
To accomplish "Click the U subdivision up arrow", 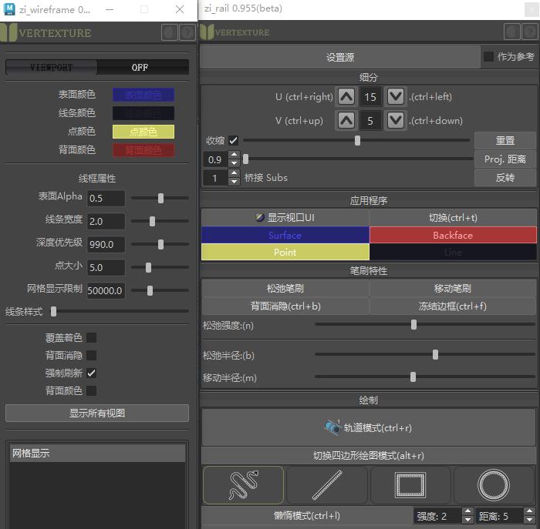I will tap(346, 97).
